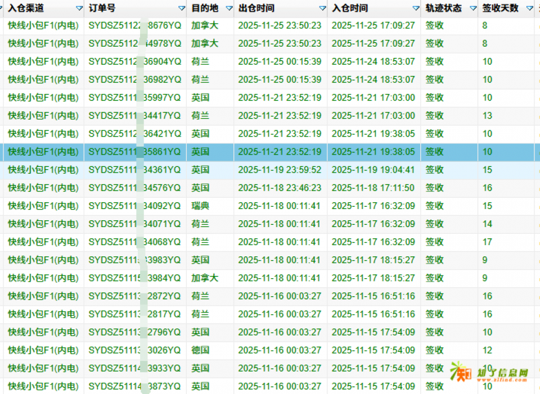Open the 出仓时间 column filter arrow
The width and height of the screenshot is (540, 394).
point(322,8)
